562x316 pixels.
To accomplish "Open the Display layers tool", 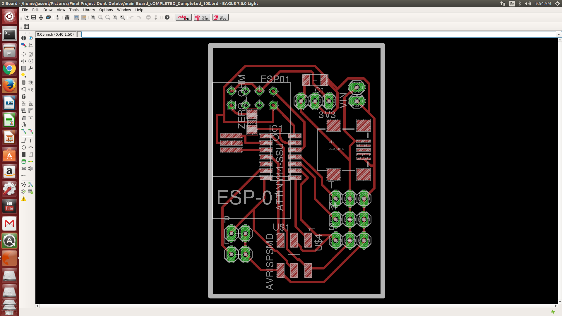I will click(24, 45).
